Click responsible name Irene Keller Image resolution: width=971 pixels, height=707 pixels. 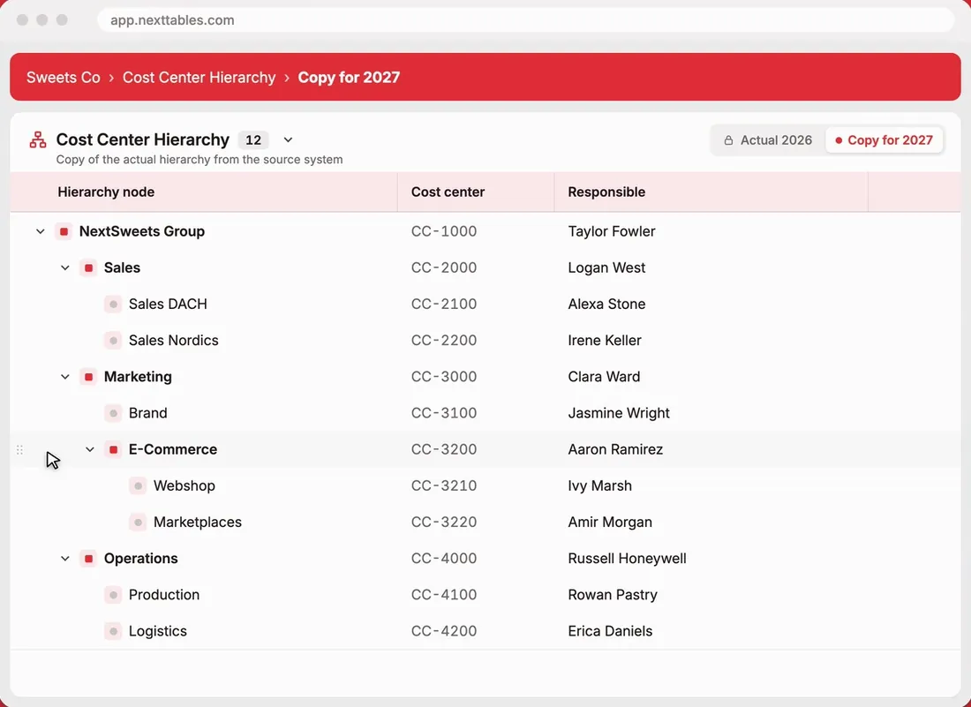605,341
